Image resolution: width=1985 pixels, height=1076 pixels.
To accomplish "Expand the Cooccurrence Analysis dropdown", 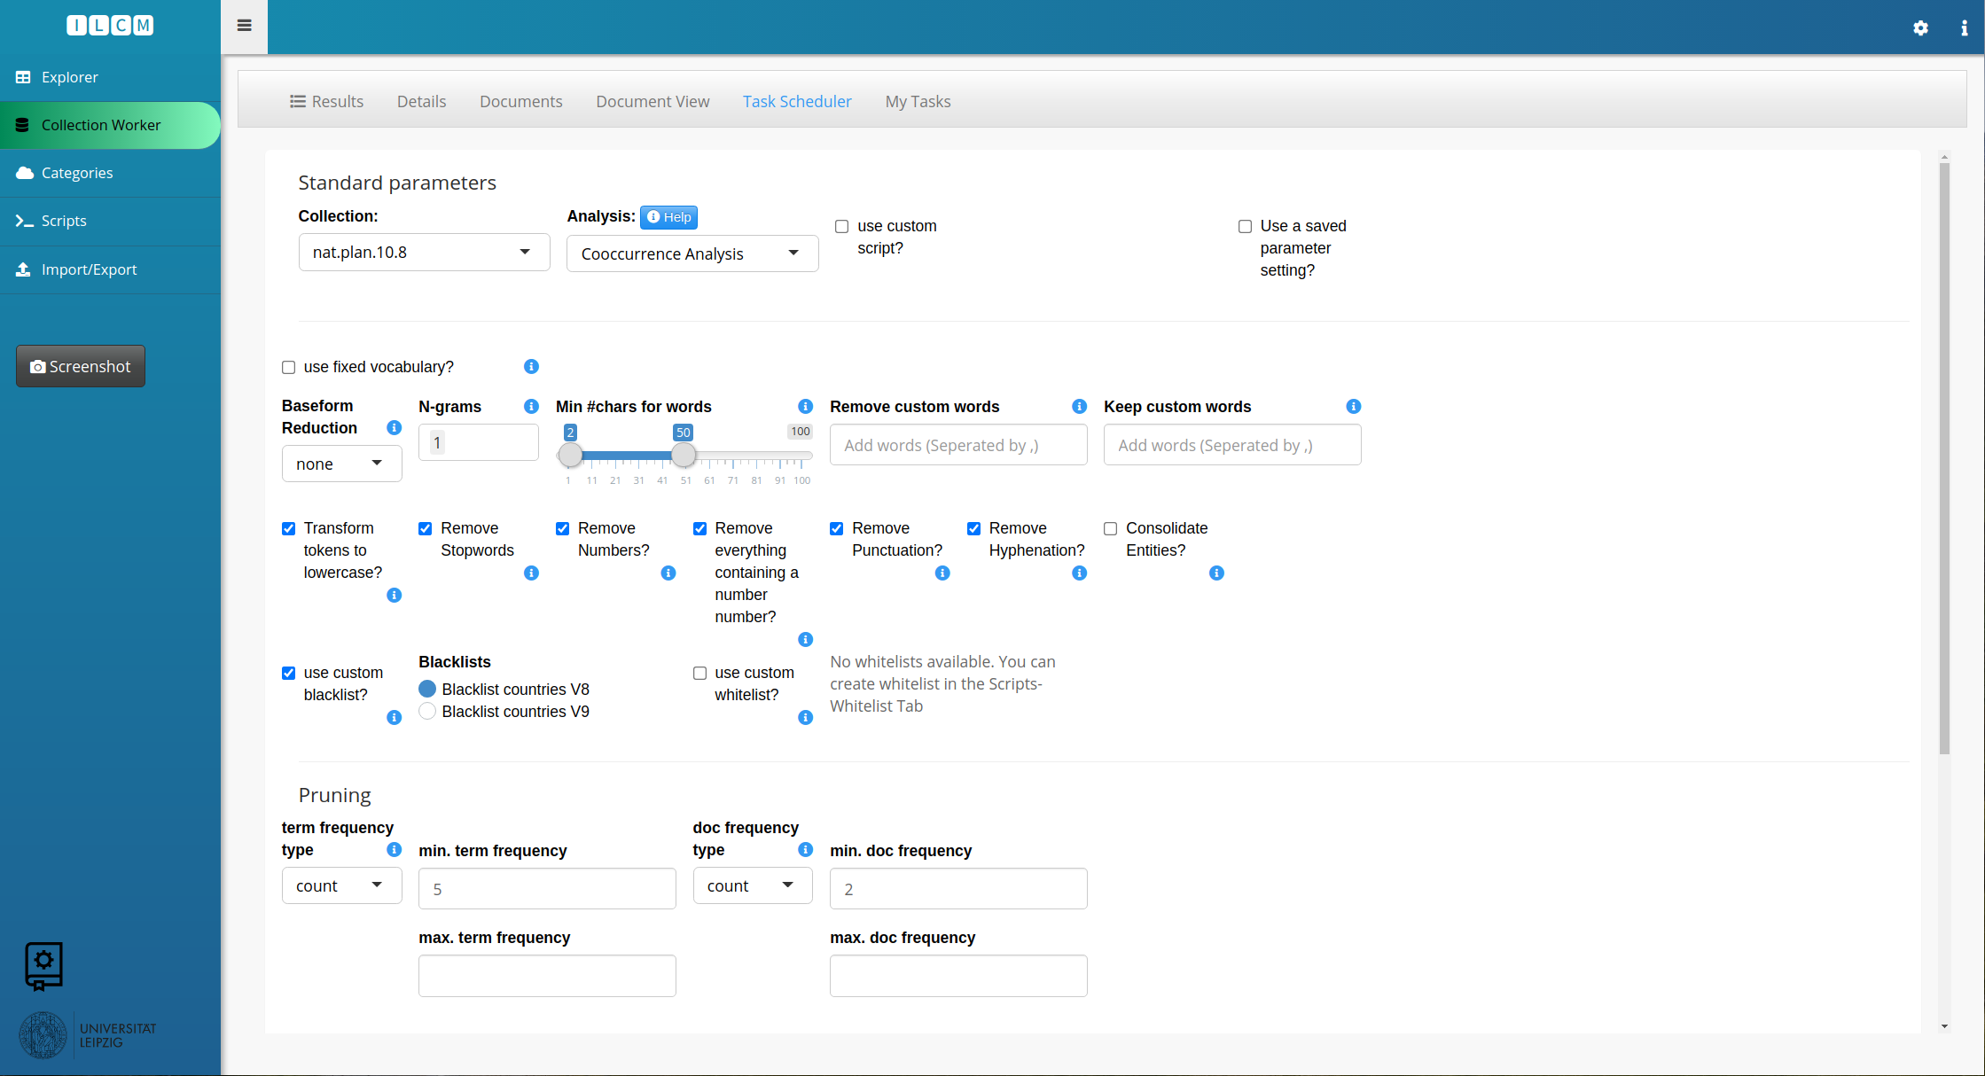I will tap(692, 253).
